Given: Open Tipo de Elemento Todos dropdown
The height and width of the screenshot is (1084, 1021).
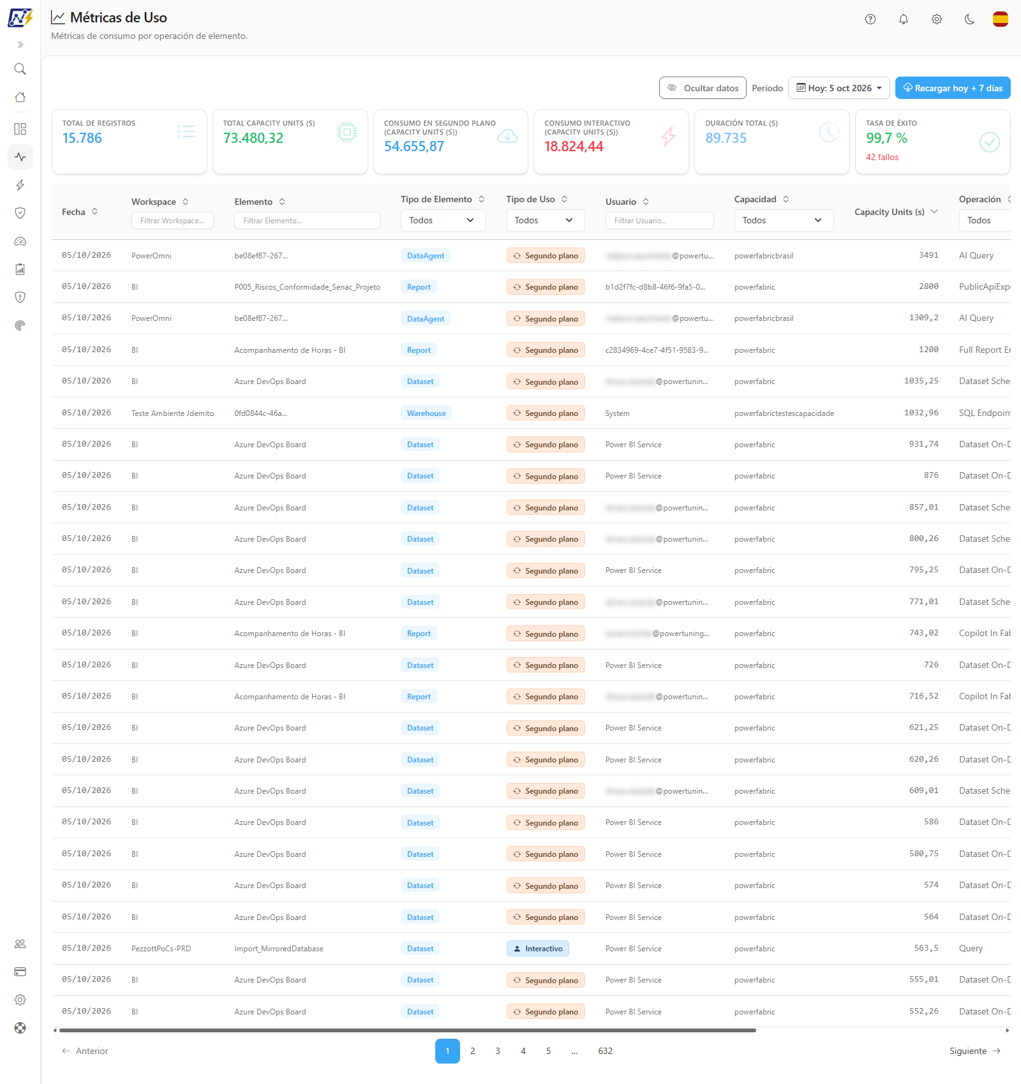Looking at the screenshot, I should point(443,220).
